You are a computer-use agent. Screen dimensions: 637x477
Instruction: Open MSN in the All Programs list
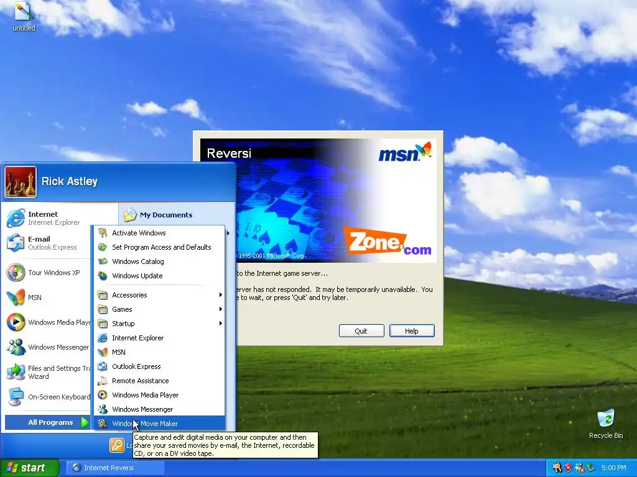(x=160, y=352)
